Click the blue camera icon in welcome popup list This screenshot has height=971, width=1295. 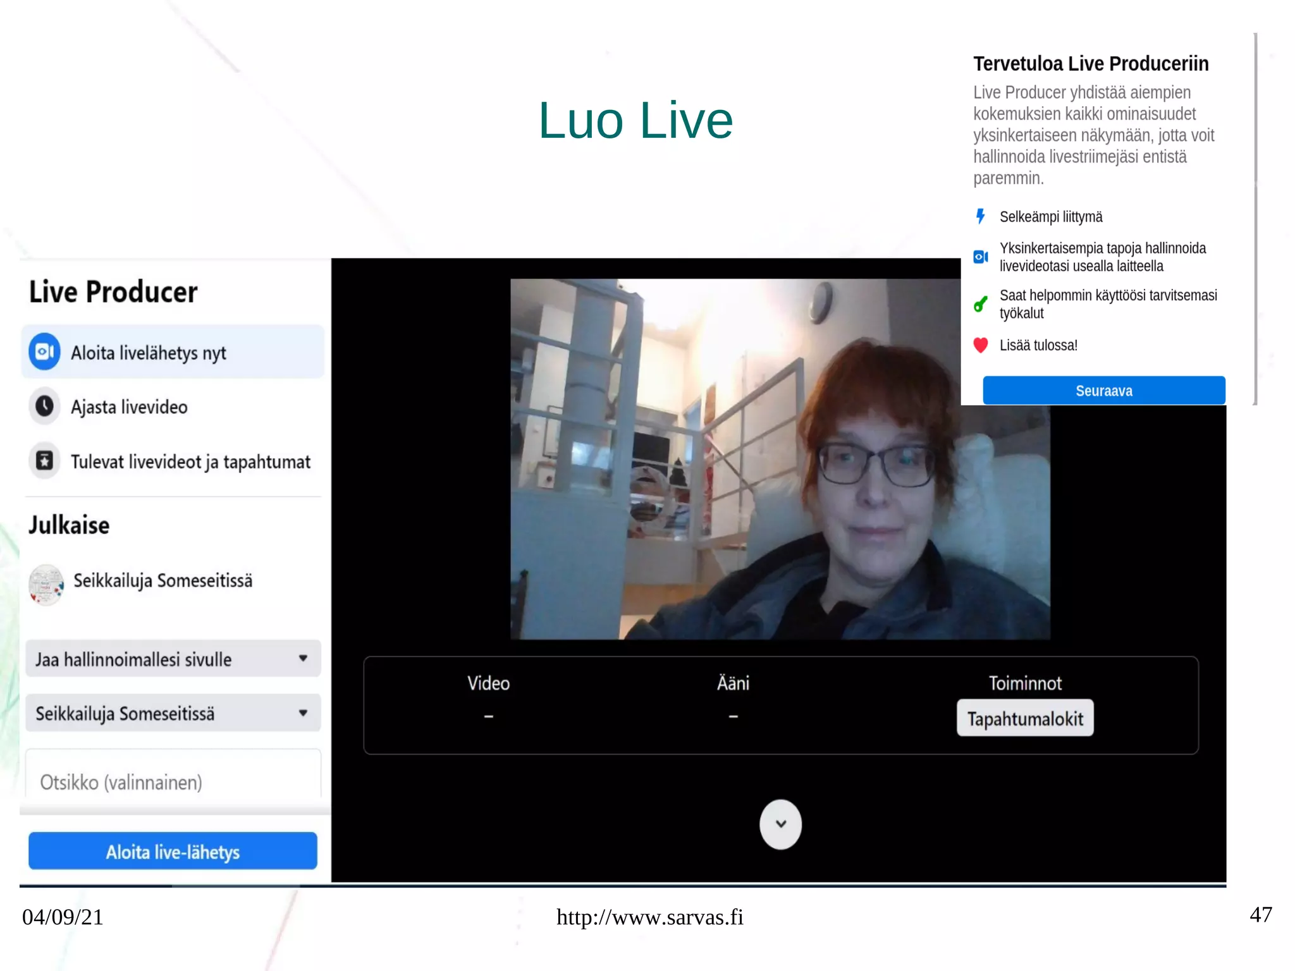[981, 257]
